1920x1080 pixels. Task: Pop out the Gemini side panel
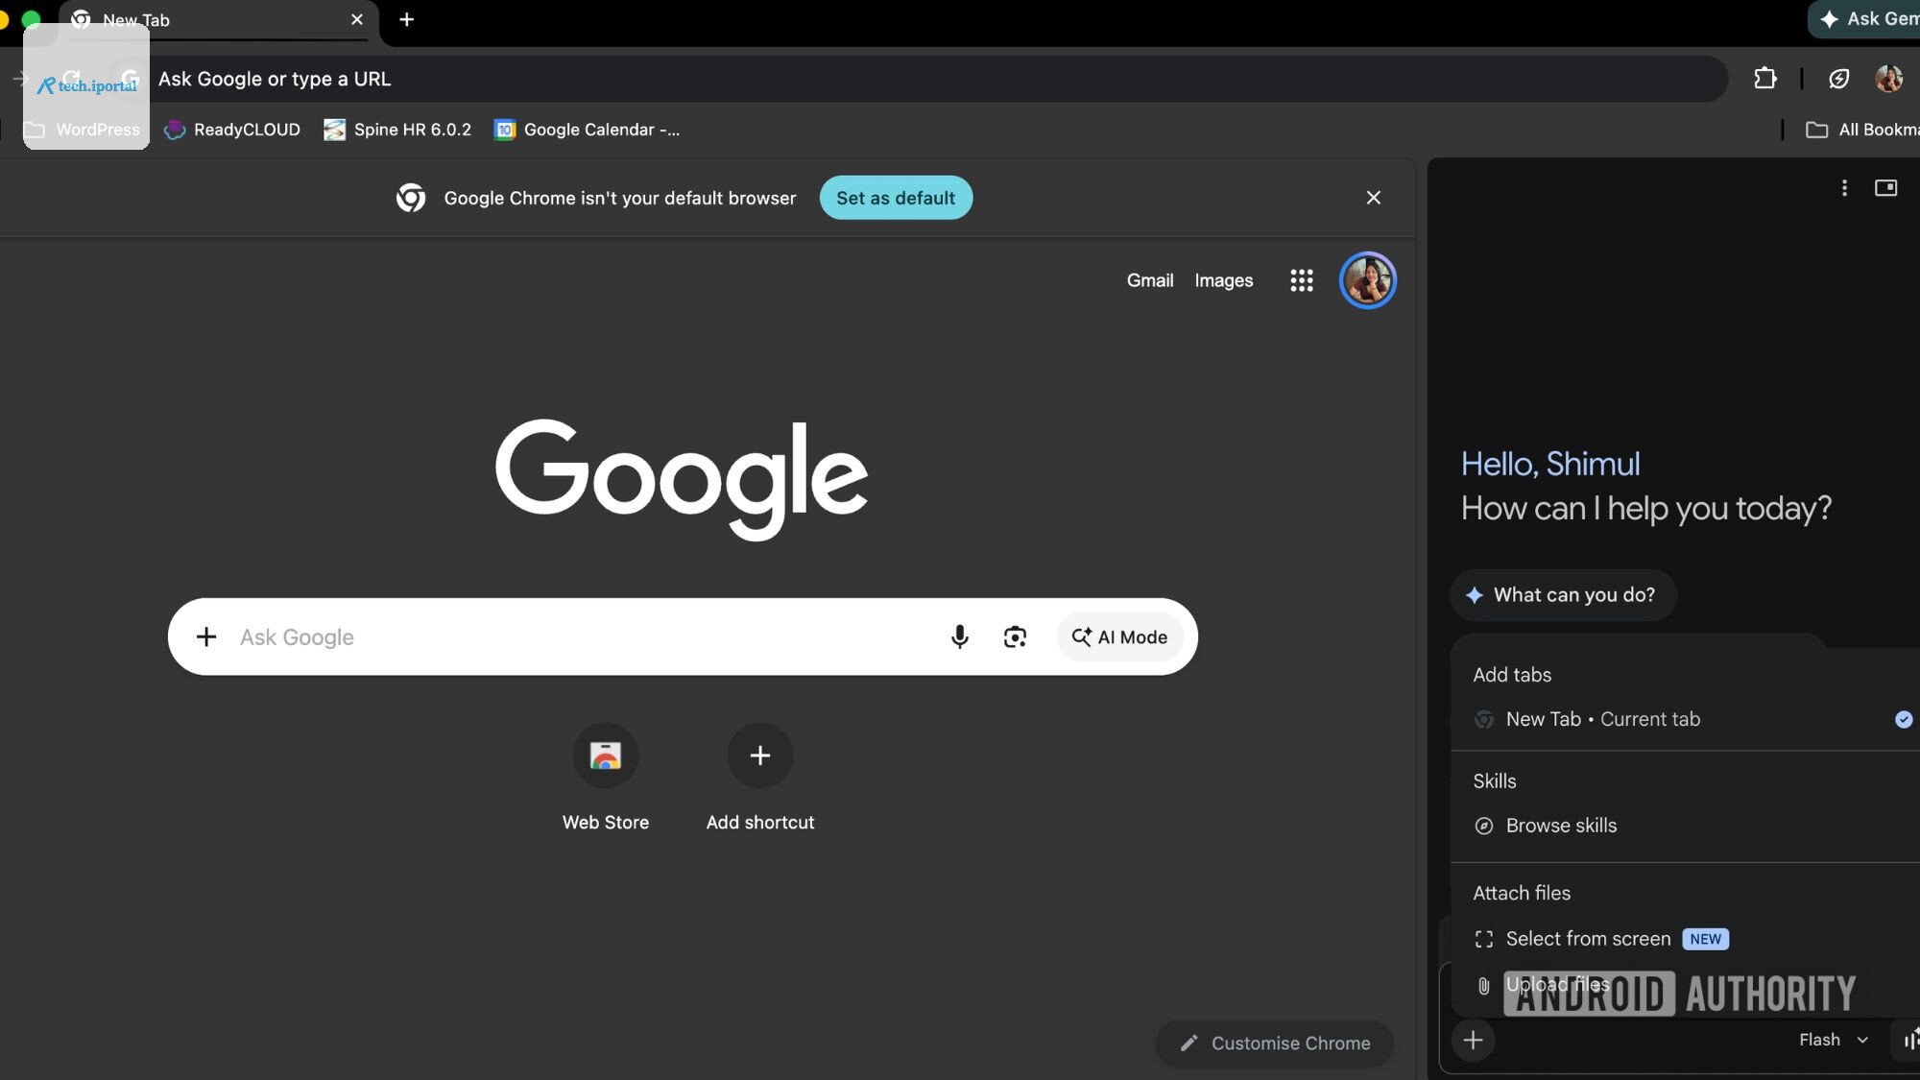[1885, 188]
